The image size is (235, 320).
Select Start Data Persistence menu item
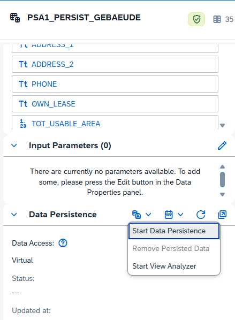[x=174, y=231]
